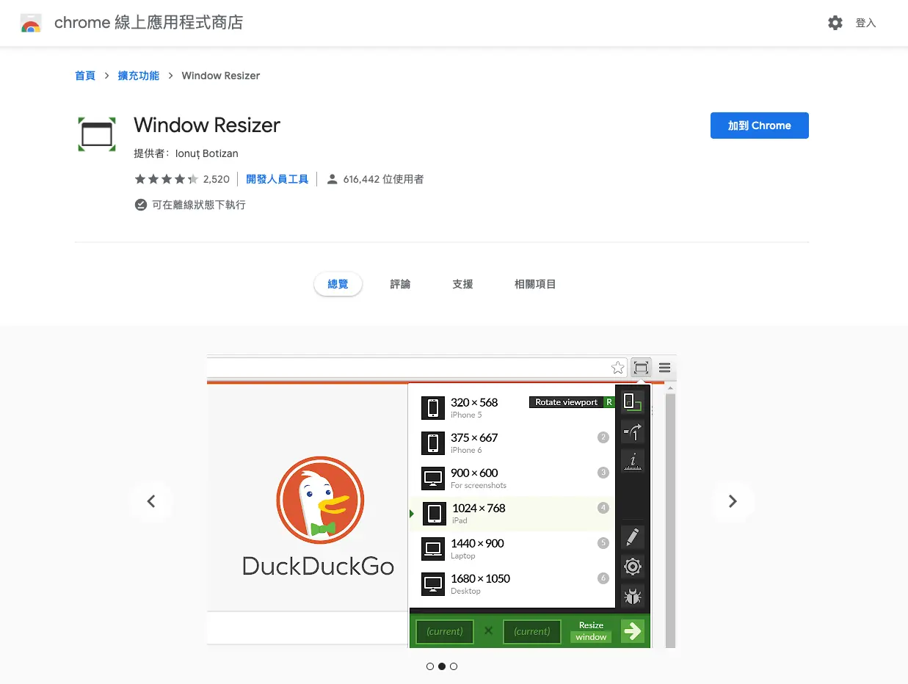
Task: Go to 擴充功能 breadcrumb link
Action: 139,76
